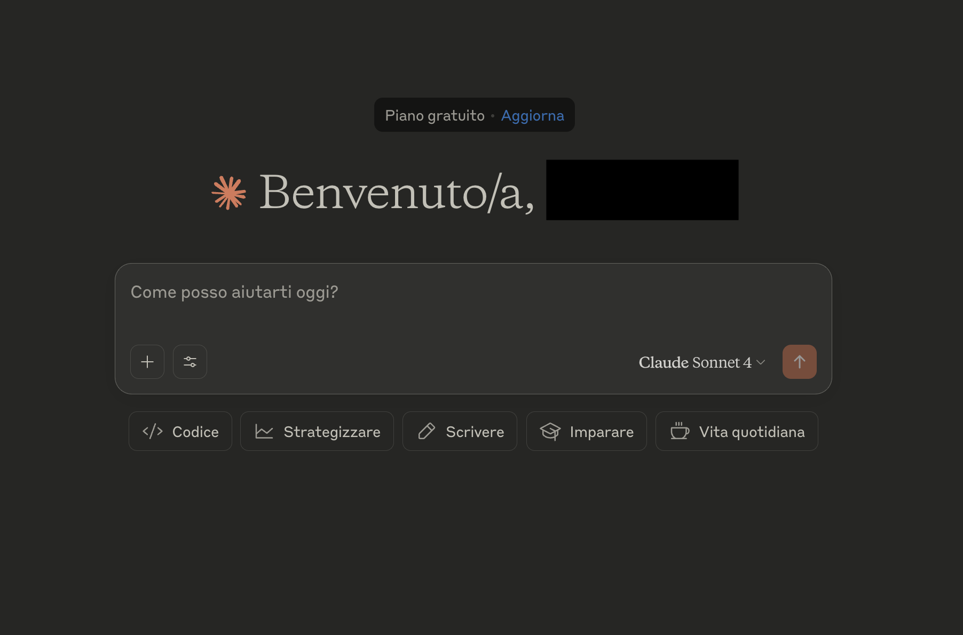This screenshot has height=635, width=963.
Task: Select the Strategizzare suggestion chip
Action: 317,431
